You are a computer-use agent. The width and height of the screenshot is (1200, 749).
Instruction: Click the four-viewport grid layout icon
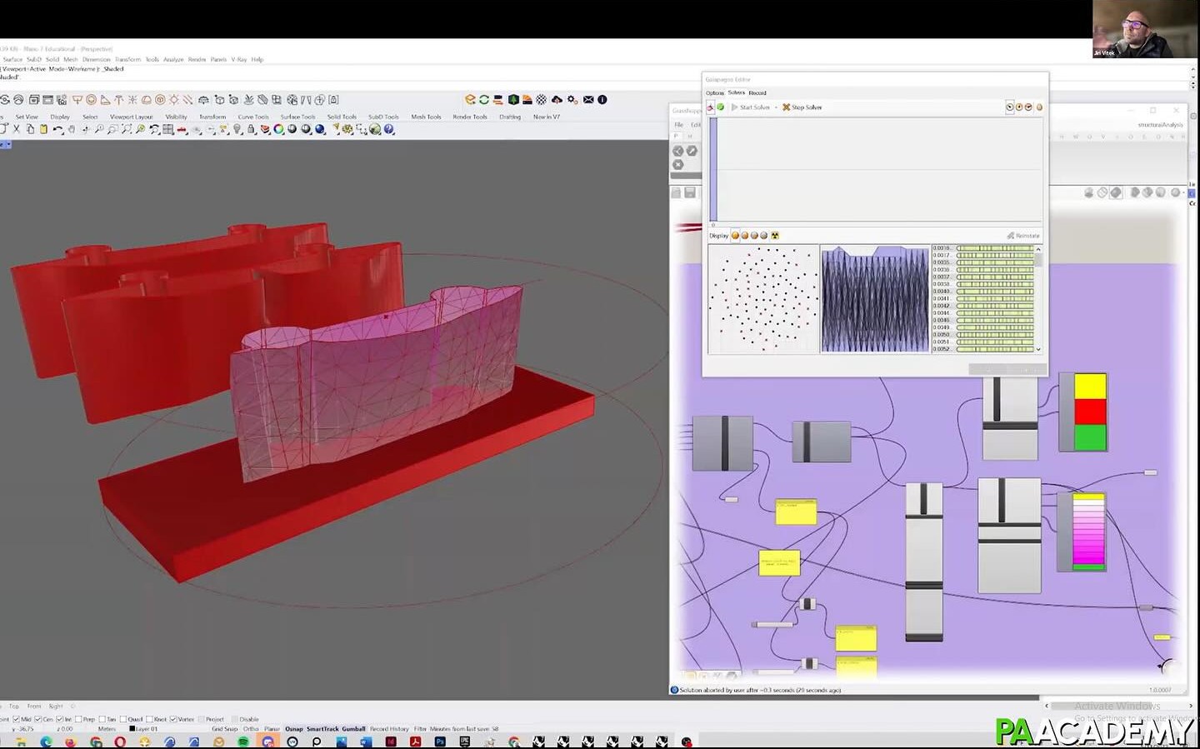tap(168, 129)
